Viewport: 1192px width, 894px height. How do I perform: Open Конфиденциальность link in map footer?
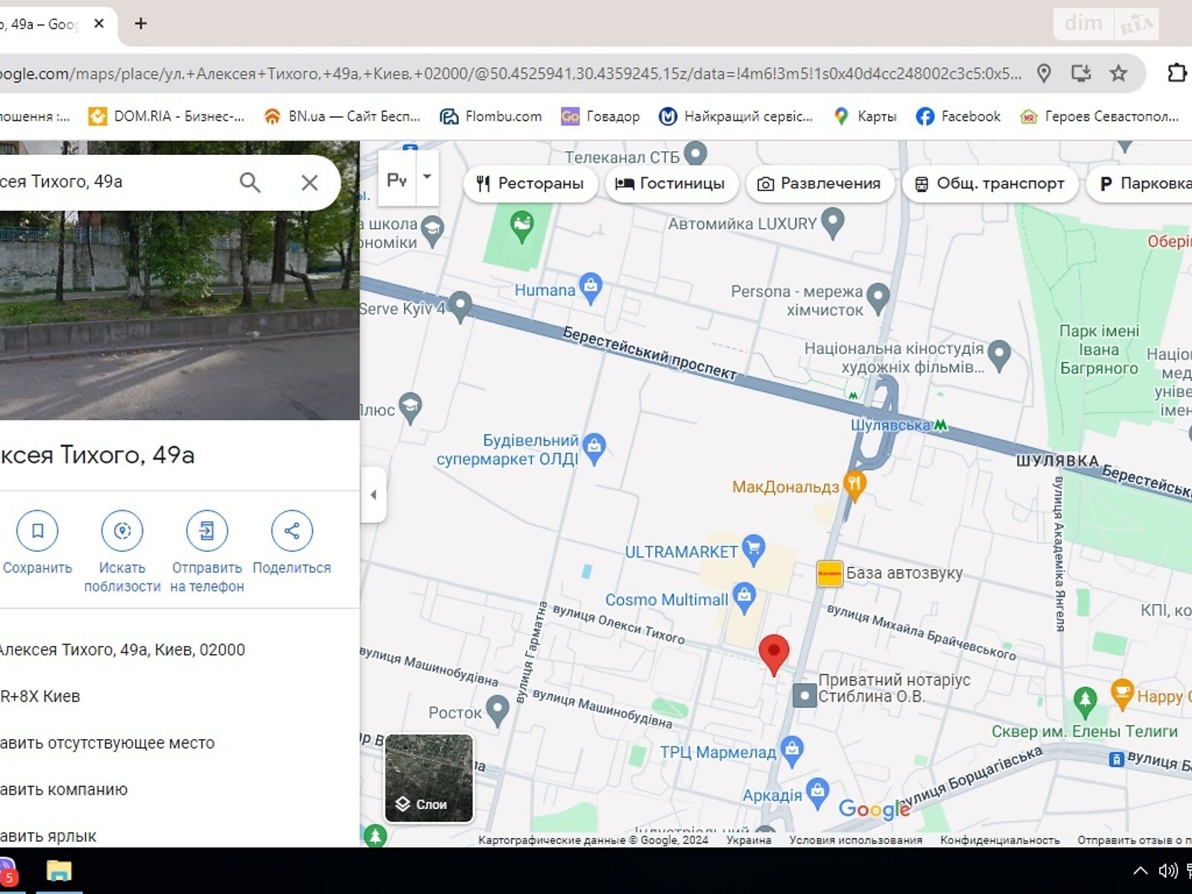pyautogui.click(x=1000, y=840)
